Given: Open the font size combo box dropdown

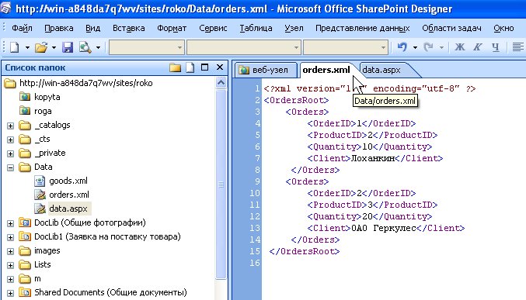Looking at the screenshot, I should [383, 47].
